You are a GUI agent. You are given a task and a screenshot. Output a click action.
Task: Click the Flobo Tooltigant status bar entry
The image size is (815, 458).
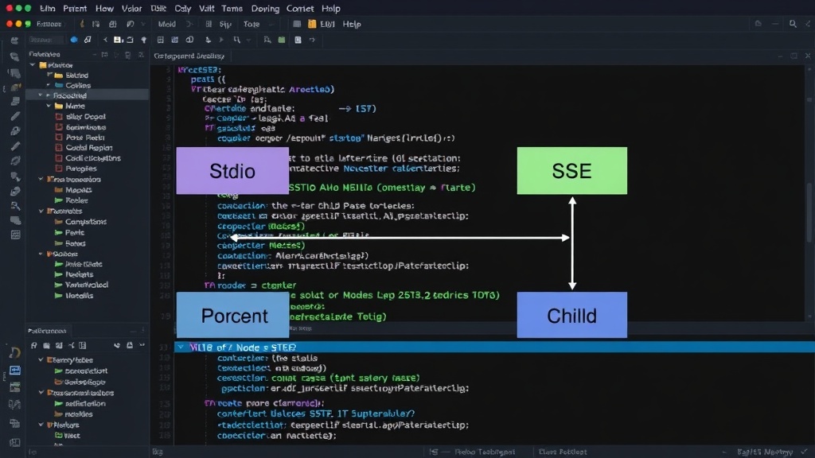pos(485,452)
